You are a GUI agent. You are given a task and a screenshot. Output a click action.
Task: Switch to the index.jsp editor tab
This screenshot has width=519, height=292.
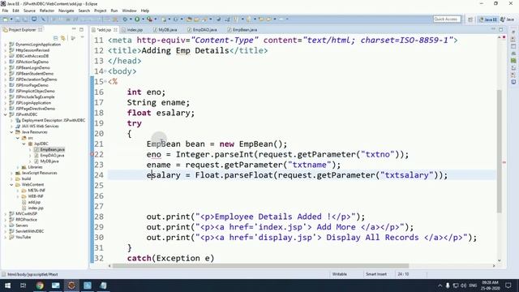click(132, 30)
